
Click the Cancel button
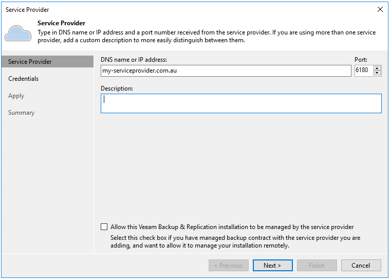361,266
